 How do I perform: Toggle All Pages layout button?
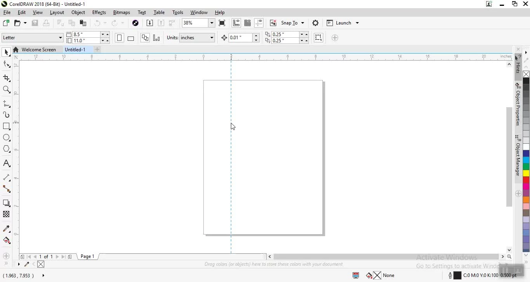point(145,38)
